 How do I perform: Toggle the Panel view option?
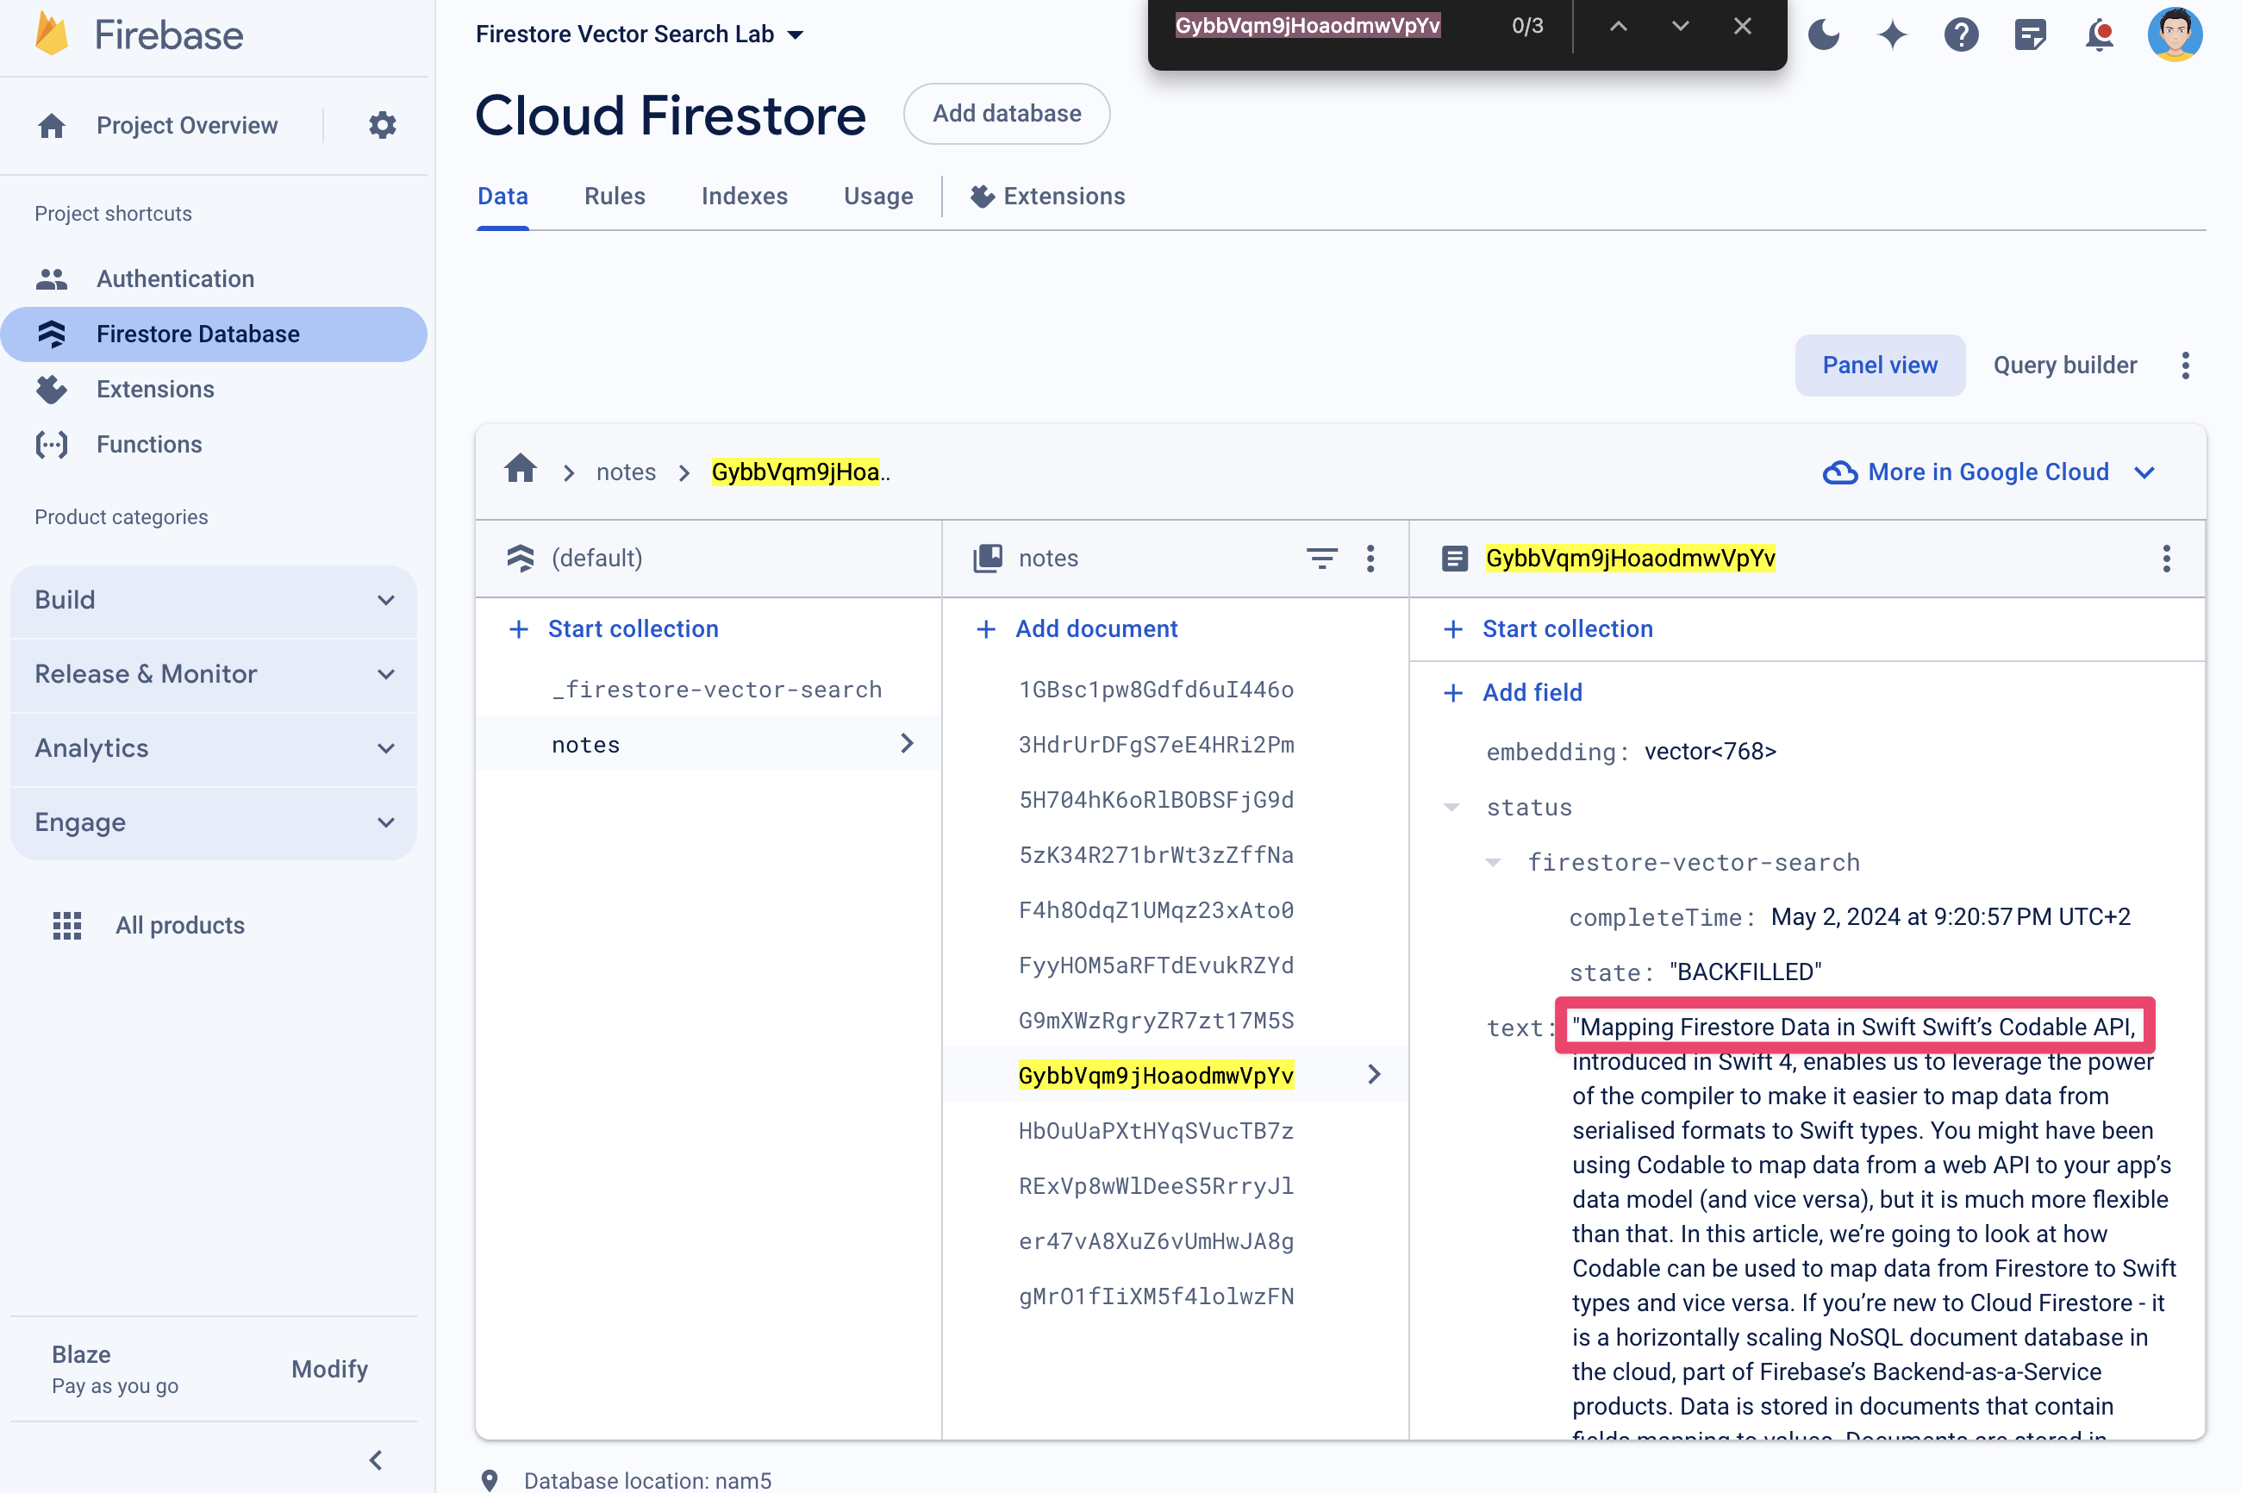coord(1880,365)
